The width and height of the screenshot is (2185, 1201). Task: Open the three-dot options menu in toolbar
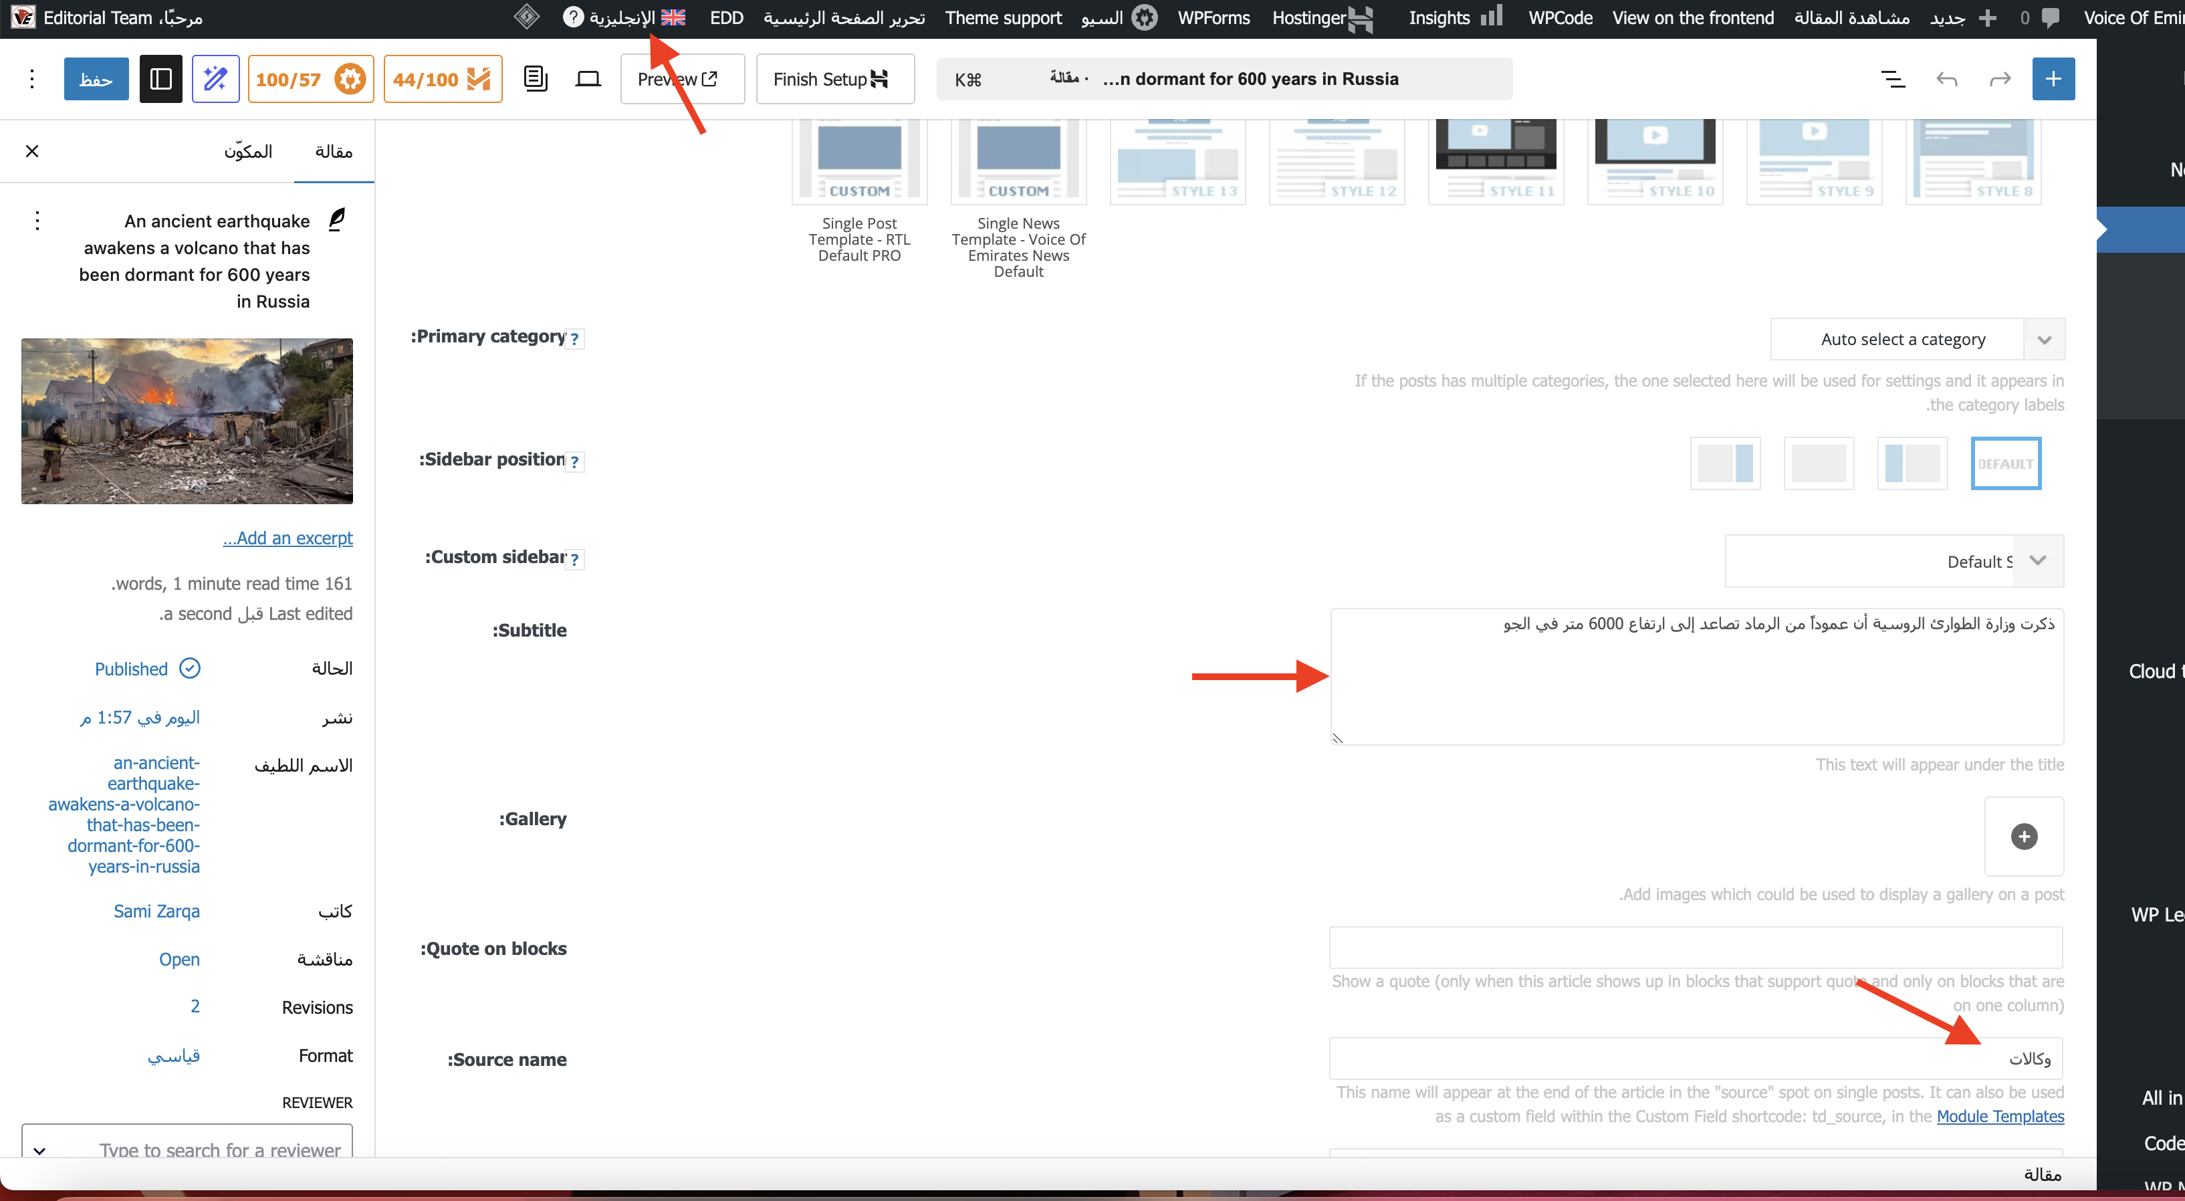(32, 79)
